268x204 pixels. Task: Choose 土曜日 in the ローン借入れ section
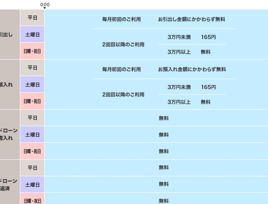(x=32, y=135)
